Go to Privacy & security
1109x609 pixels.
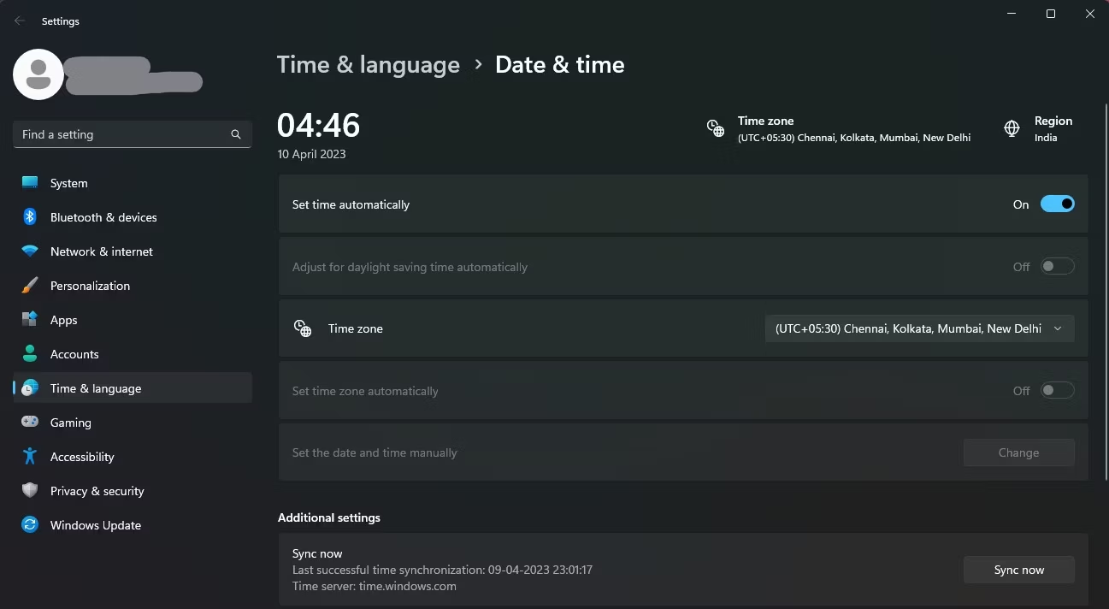click(133, 491)
